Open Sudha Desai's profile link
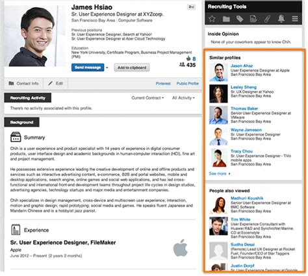 point(242,244)
